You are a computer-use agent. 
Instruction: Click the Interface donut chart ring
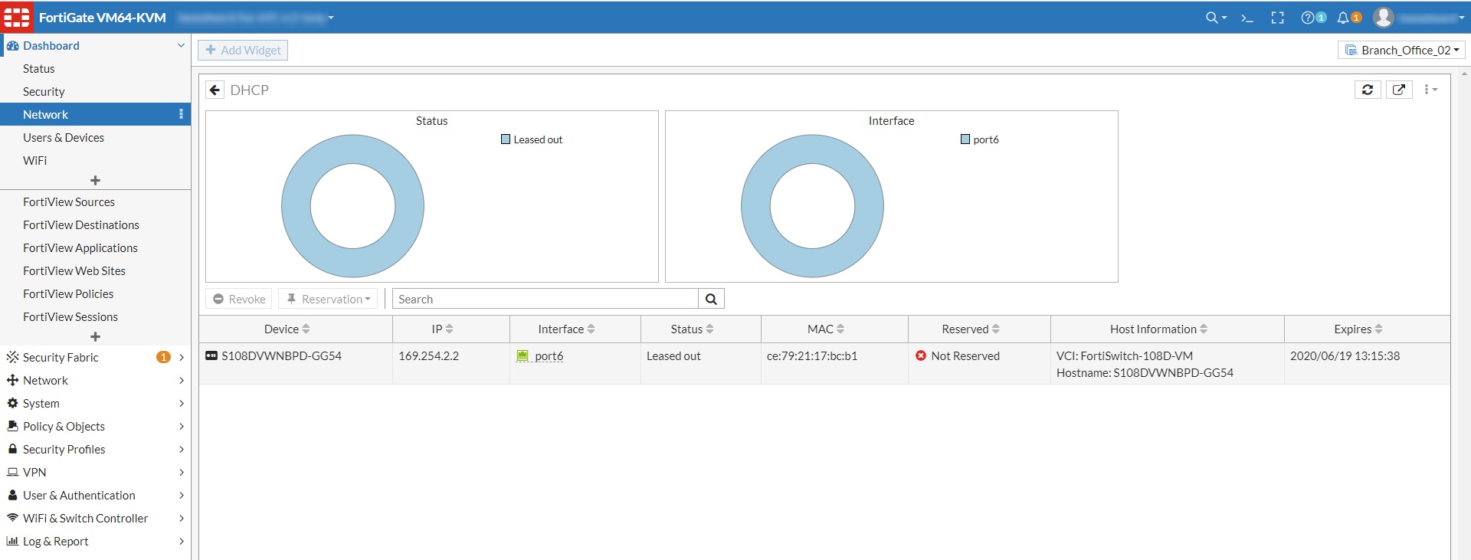(x=755, y=206)
